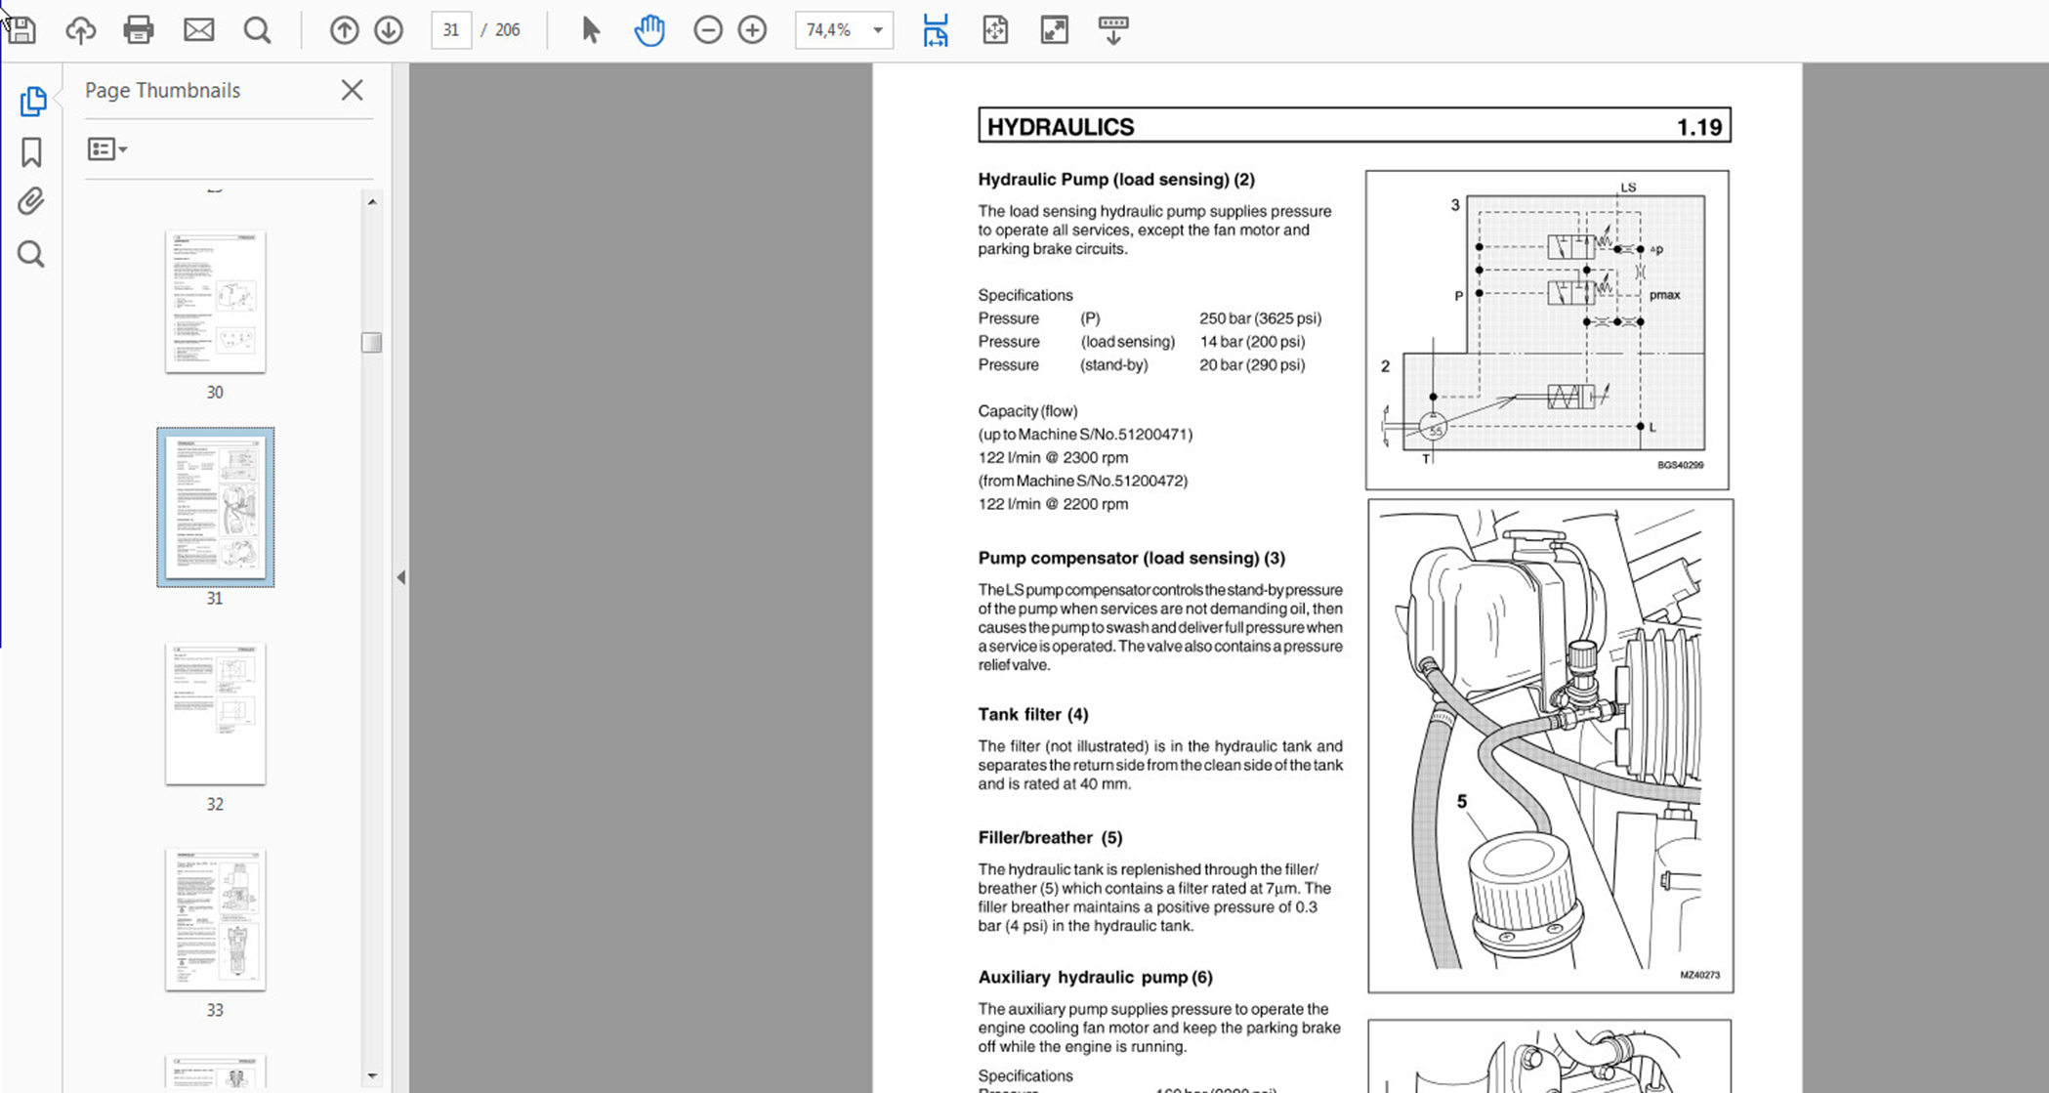The height and width of the screenshot is (1093, 2049).
Task: Click the upload to cloud icon
Action: point(80,30)
